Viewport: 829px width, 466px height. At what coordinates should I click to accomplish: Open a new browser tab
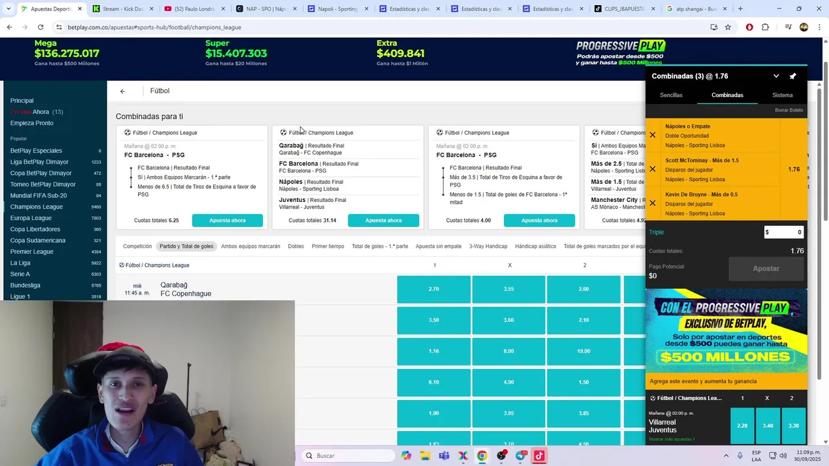(x=740, y=9)
